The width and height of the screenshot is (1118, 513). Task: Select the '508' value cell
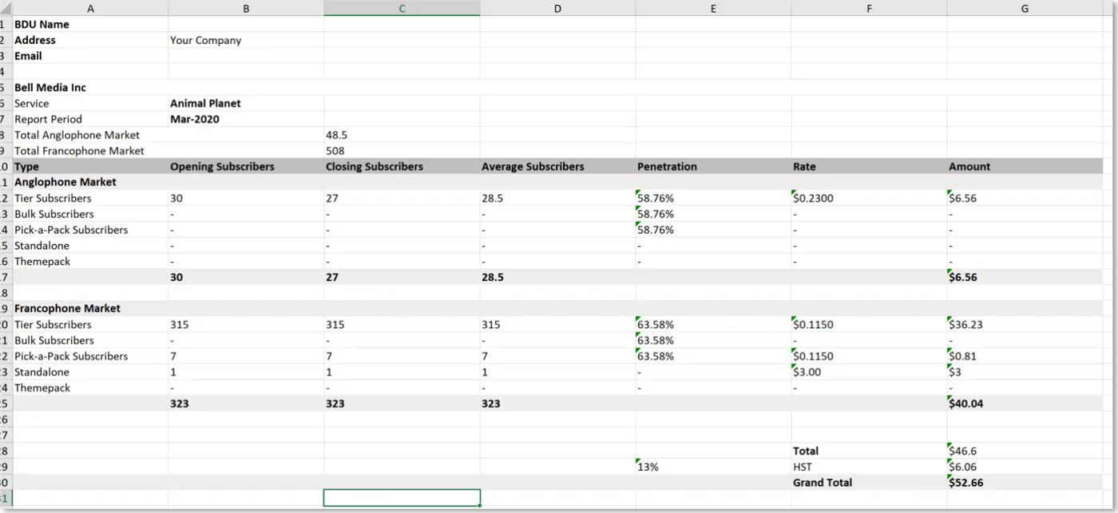pyautogui.click(x=402, y=151)
